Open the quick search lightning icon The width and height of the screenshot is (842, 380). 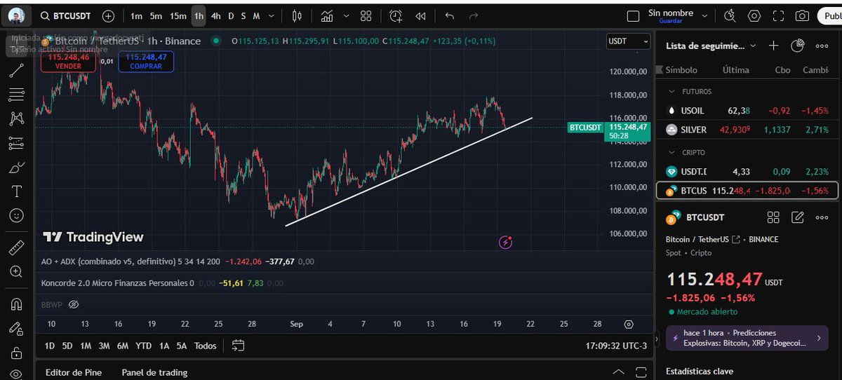point(730,15)
